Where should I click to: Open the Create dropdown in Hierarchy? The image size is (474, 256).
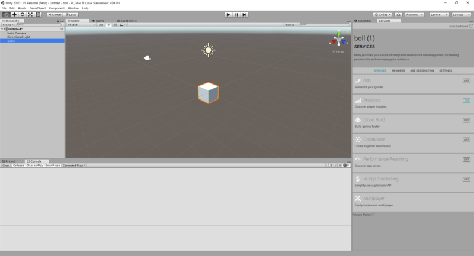8,25
